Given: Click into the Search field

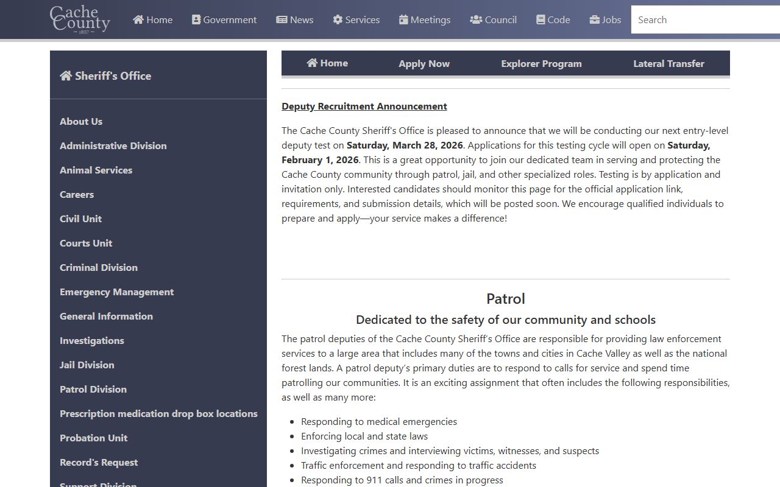Looking at the screenshot, I should click(x=706, y=19).
